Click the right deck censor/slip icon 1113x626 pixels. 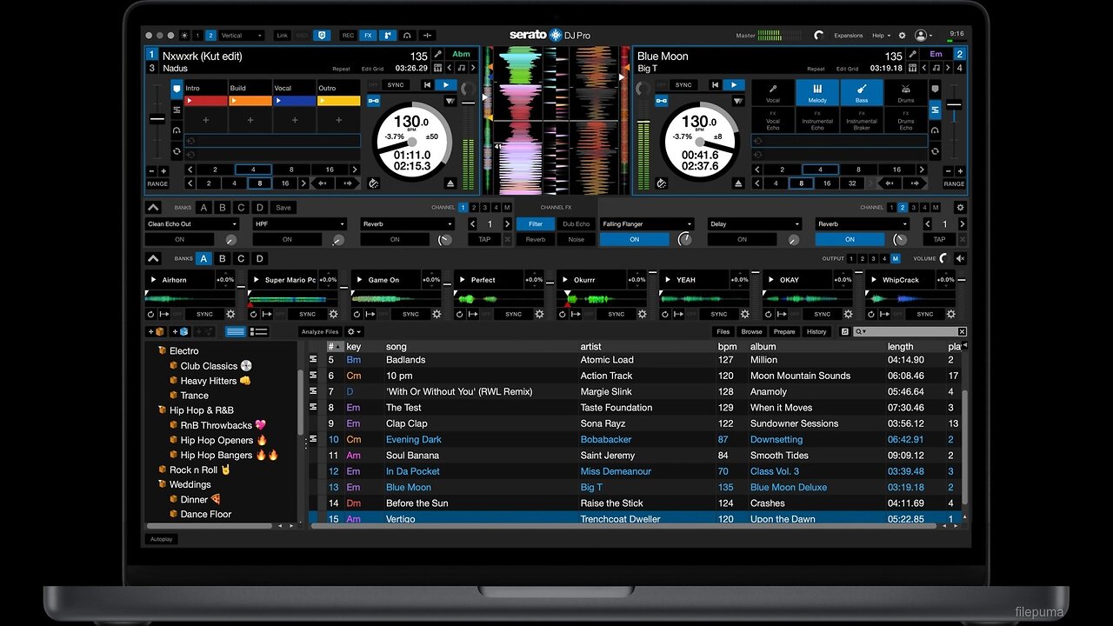(x=661, y=183)
